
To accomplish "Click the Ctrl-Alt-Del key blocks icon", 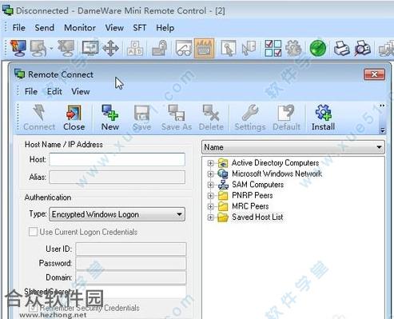I will point(135,48).
